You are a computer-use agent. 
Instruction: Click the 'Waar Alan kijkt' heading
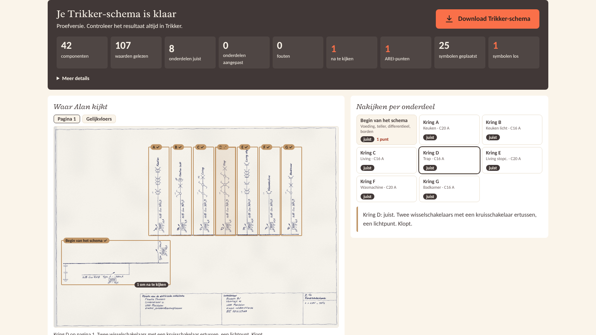click(80, 107)
